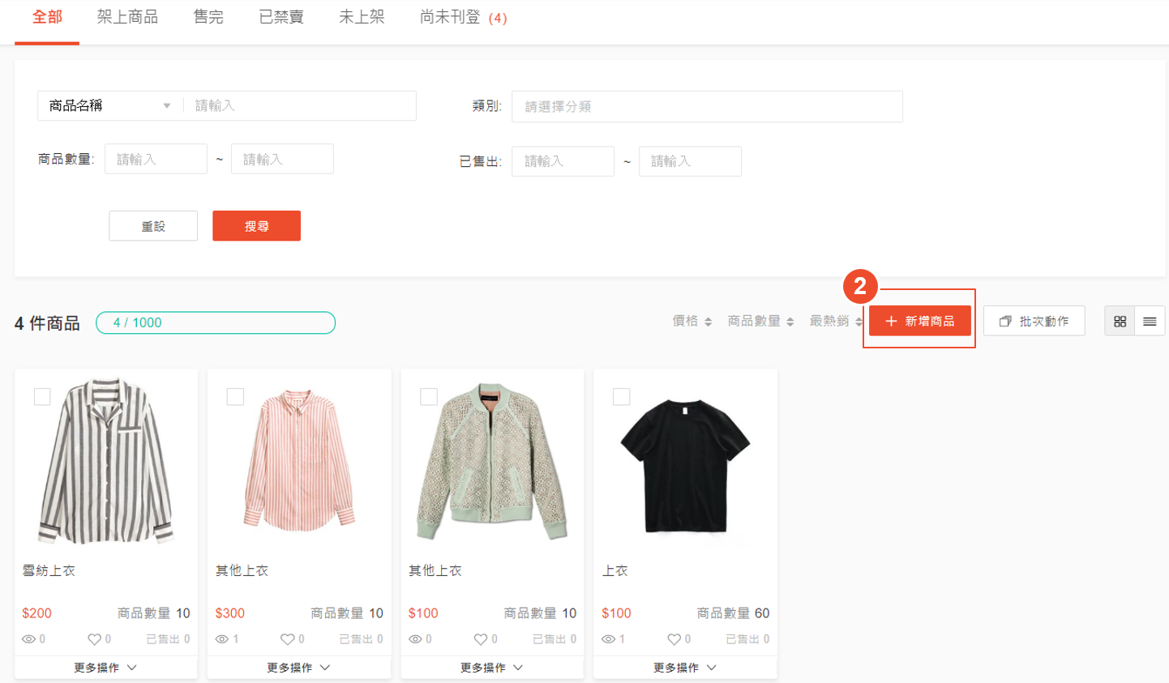Click product name 上衣 on black shirt
1169x683 pixels.
614,570
